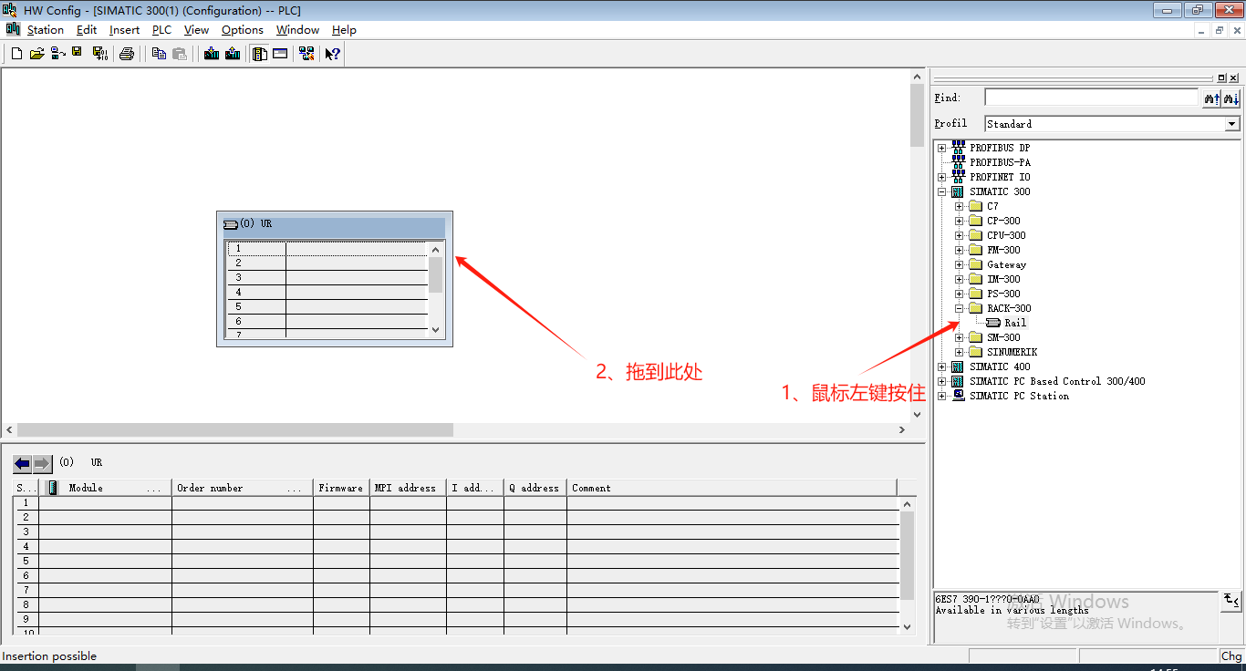
Task: Click the Find input field in catalog
Action: click(x=1091, y=98)
